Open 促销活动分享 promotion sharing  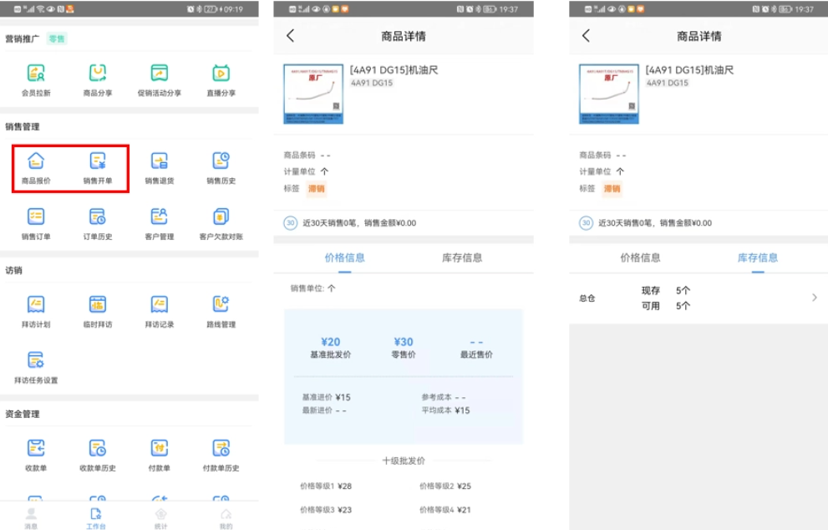click(160, 79)
